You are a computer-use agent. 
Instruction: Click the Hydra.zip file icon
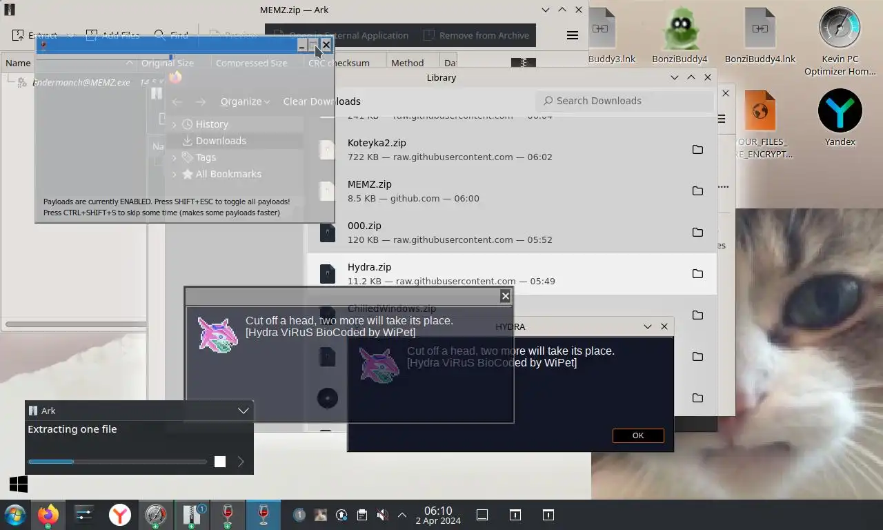point(328,274)
